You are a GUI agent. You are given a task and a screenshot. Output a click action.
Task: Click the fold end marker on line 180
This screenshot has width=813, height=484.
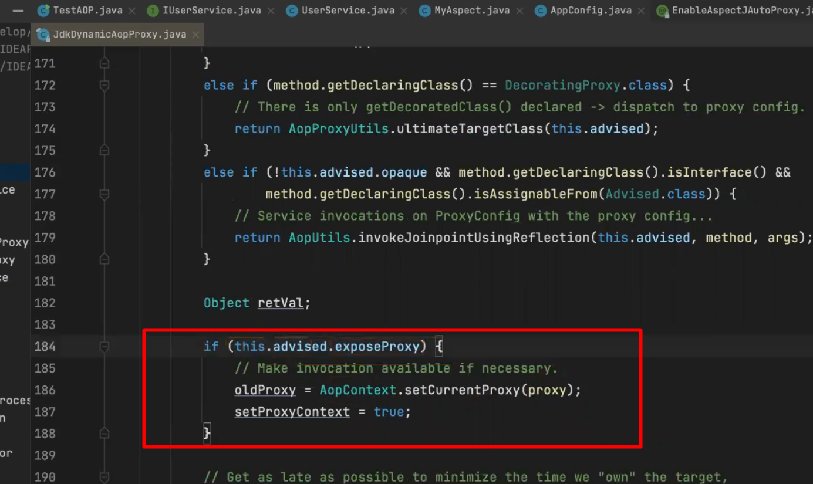pos(104,259)
